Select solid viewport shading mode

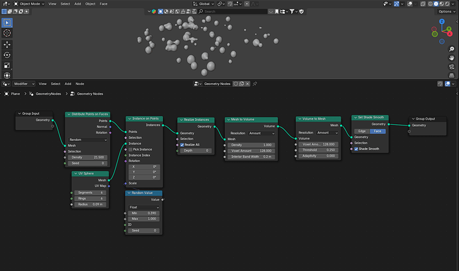coord(436,4)
